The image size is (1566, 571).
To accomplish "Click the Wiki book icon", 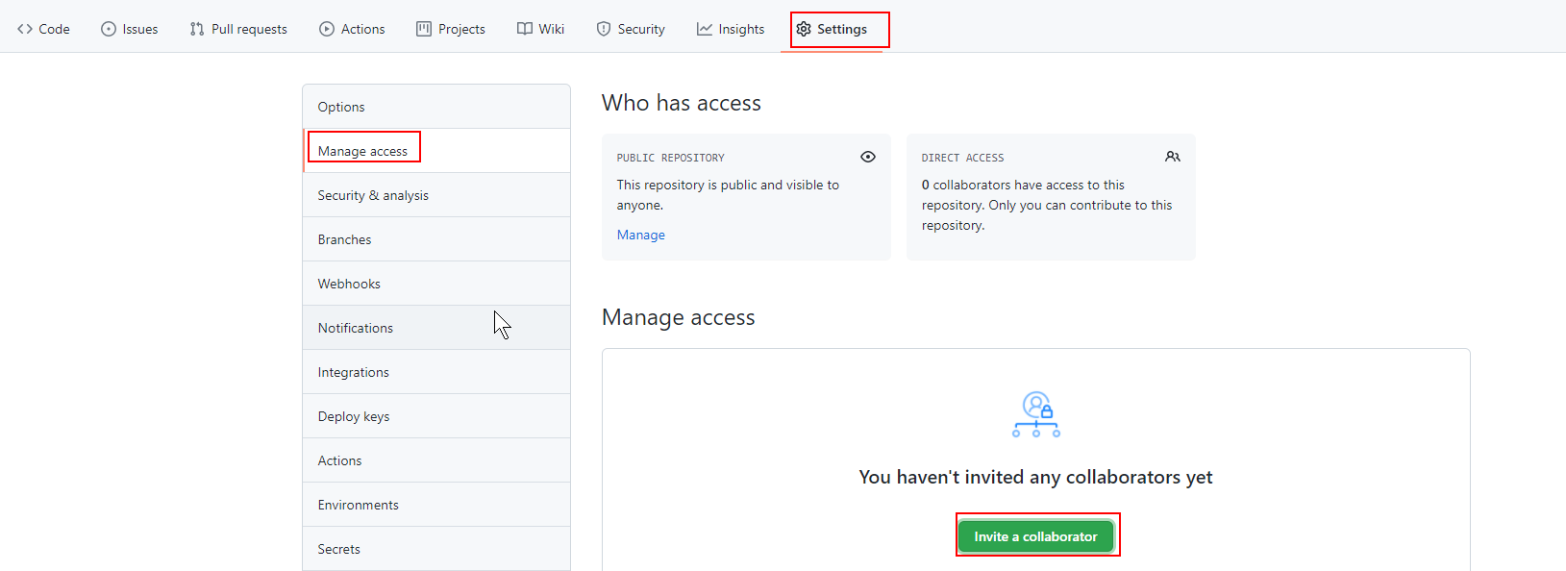I will click(x=525, y=29).
